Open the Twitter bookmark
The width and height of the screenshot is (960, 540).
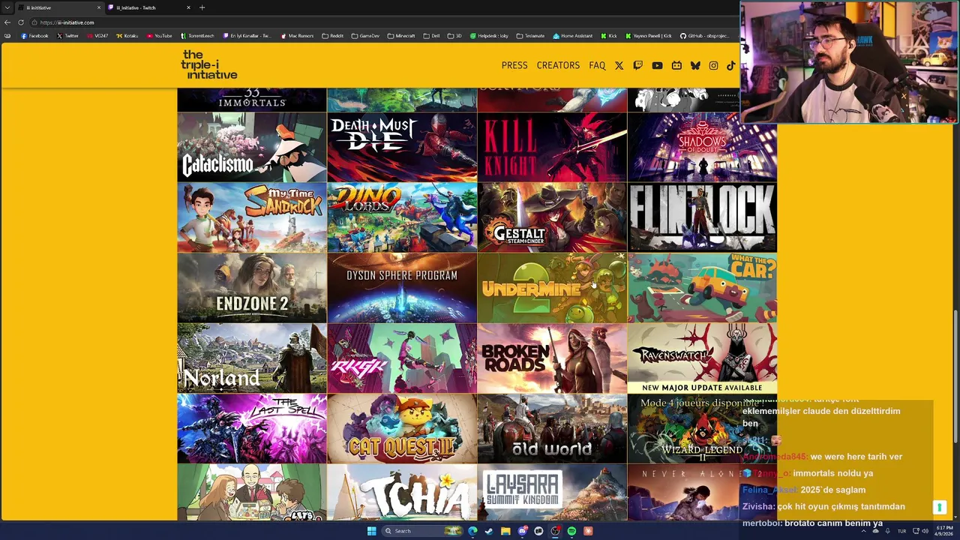(67, 36)
